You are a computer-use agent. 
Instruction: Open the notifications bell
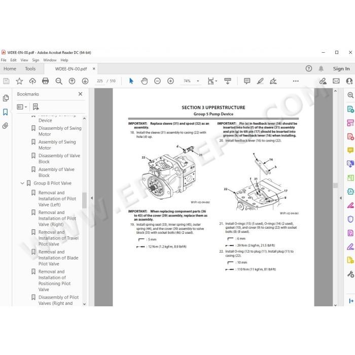[321, 68]
